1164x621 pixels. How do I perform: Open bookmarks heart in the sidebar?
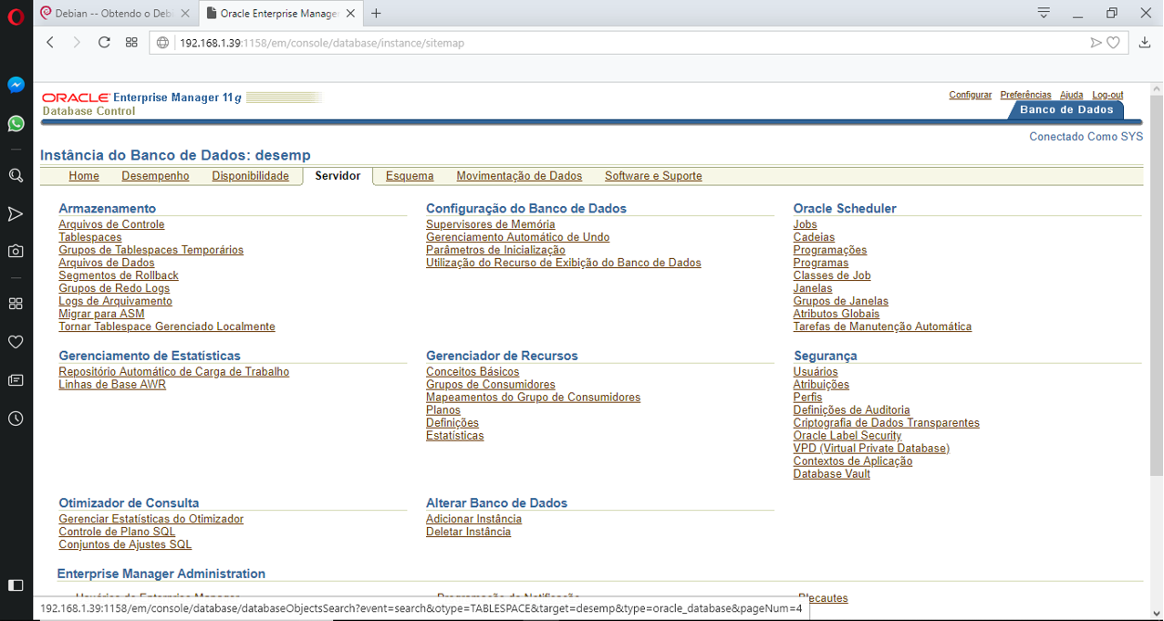pyautogui.click(x=16, y=342)
